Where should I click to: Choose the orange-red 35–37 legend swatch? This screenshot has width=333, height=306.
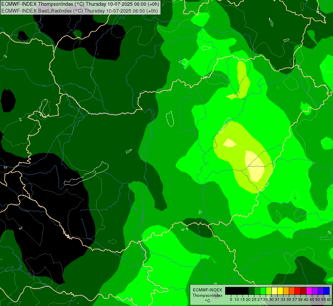(292, 291)
